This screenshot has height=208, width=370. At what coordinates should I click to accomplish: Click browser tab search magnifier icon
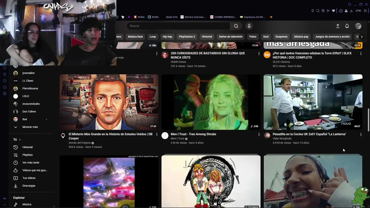349,4
